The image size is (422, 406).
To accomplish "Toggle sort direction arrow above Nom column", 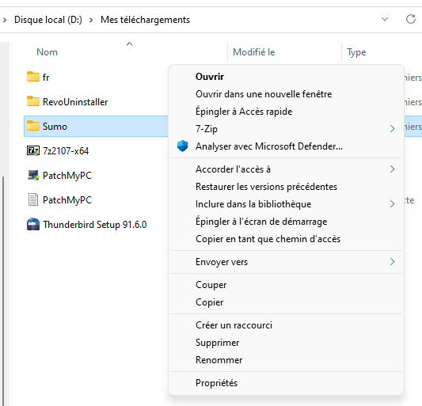I will 130,44.
